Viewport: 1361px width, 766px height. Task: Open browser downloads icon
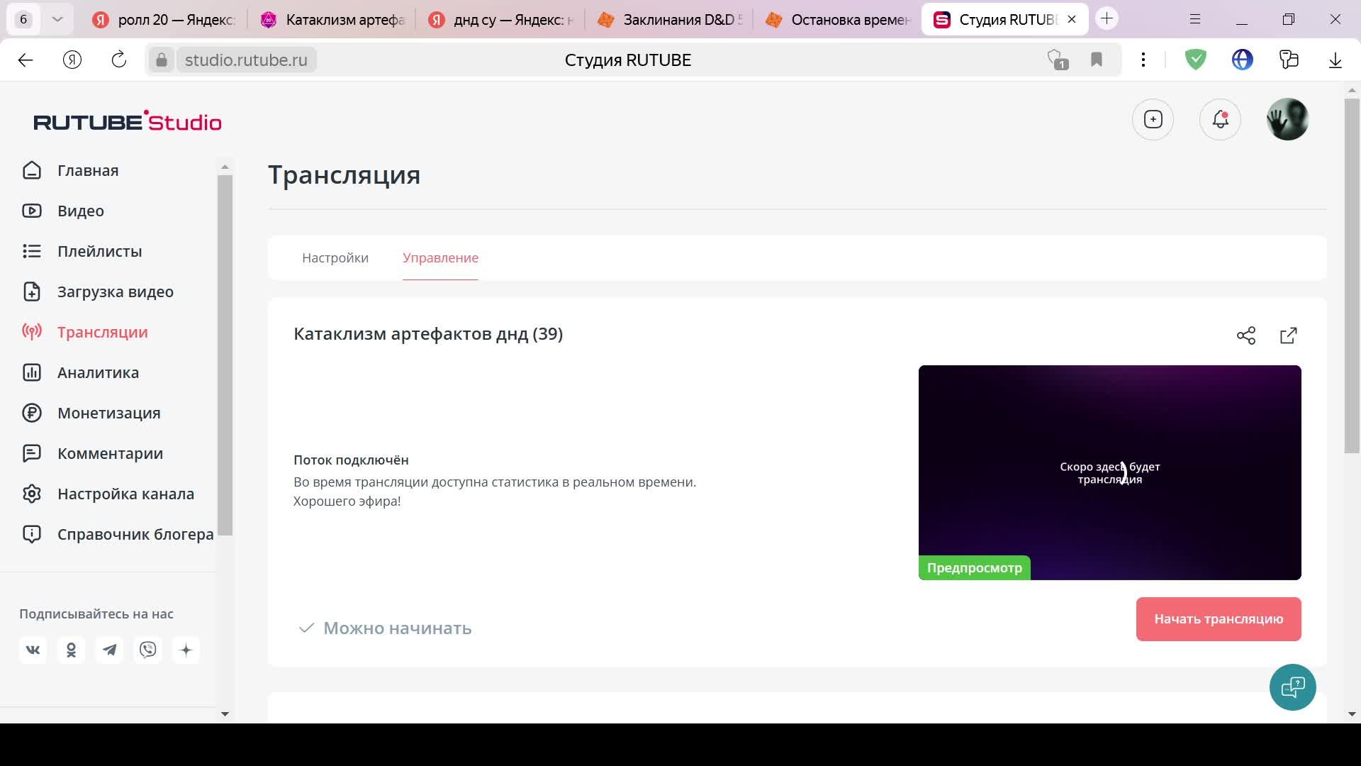(x=1335, y=60)
